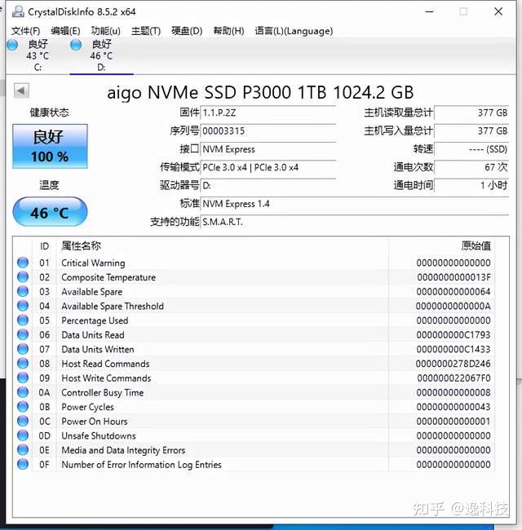Click status icon for Media and Data Integrity Errors
522x530 pixels.
[23, 450]
